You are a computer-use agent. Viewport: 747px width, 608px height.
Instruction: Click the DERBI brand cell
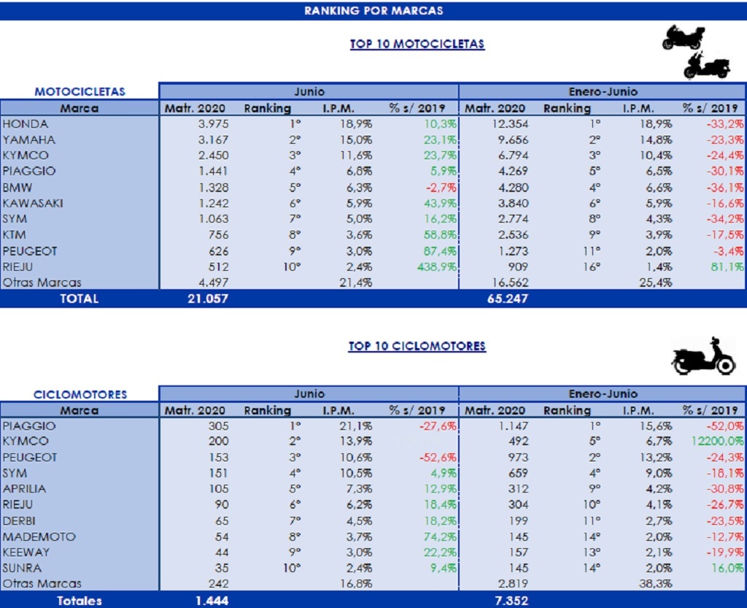pos(18,521)
